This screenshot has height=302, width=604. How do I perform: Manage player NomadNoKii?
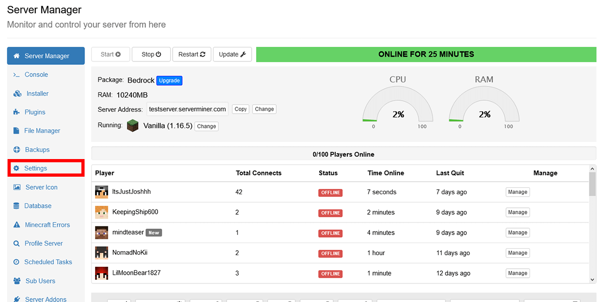click(517, 253)
